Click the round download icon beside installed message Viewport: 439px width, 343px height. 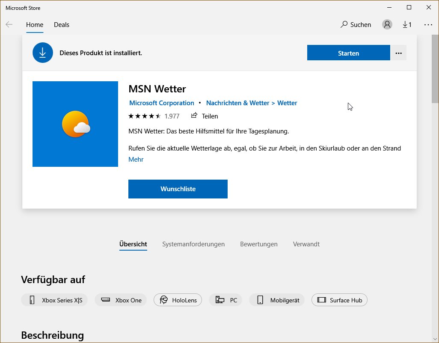click(42, 53)
